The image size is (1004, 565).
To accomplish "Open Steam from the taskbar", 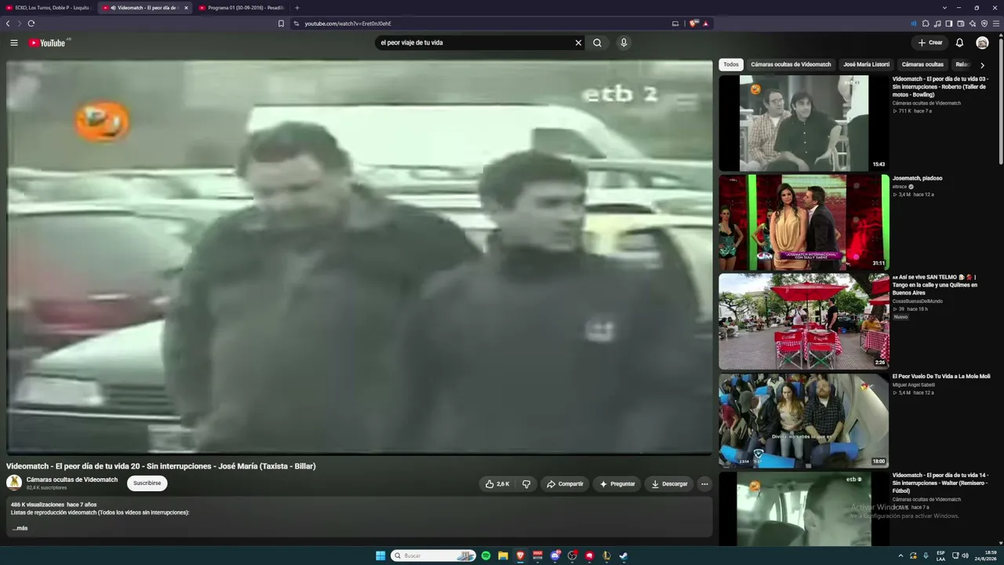I will pos(624,556).
